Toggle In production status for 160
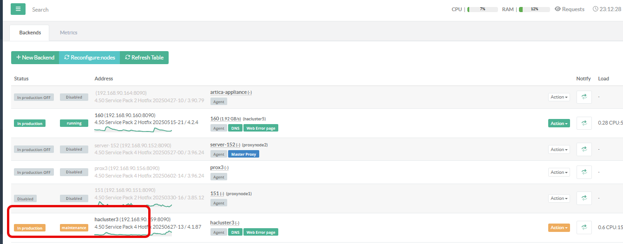The height and width of the screenshot is (244, 623). [30, 124]
